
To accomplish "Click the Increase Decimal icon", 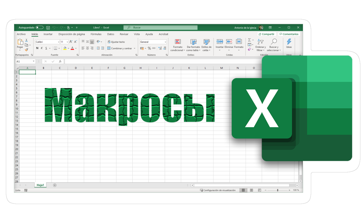I will [x=160, y=48].
